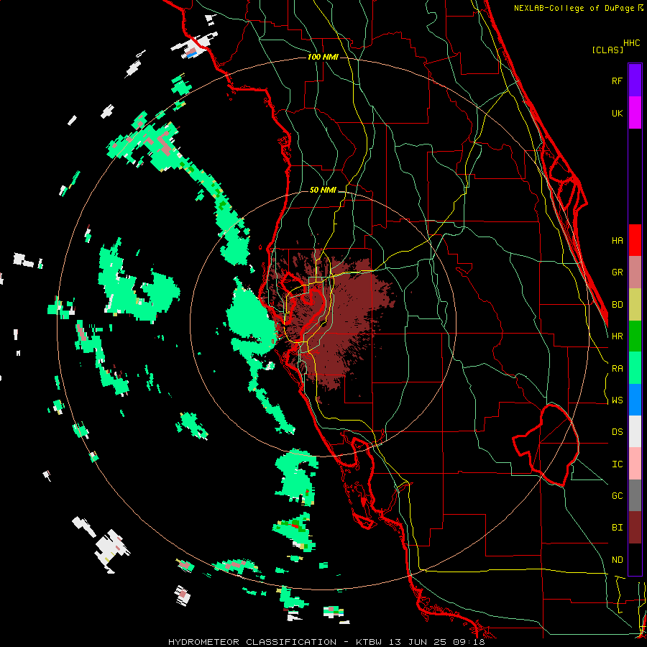This screenshot has width=647, height=647.
Task: Click the 'HA' legend label text
Action: tap(617, 240)
